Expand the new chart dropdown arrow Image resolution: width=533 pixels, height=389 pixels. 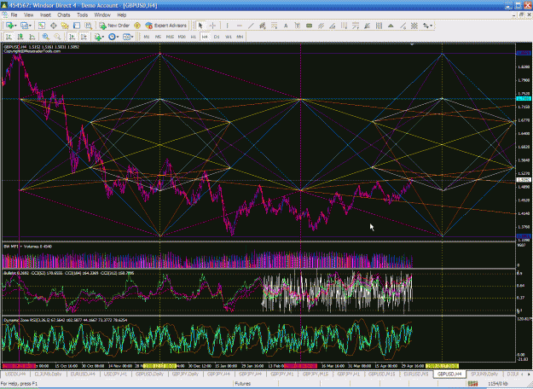15,26
